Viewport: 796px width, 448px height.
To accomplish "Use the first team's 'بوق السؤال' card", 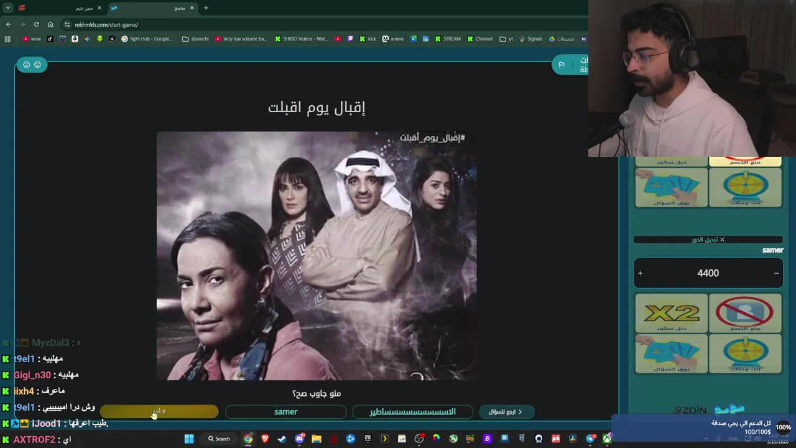I will 672,187.
